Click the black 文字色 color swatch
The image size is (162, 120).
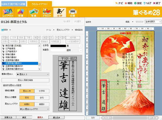click(x=58, y=46)
